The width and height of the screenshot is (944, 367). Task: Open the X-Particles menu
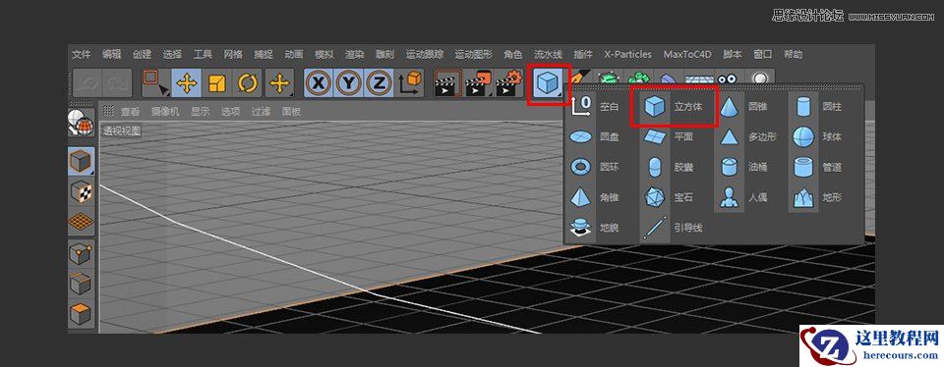pos(628,54)
